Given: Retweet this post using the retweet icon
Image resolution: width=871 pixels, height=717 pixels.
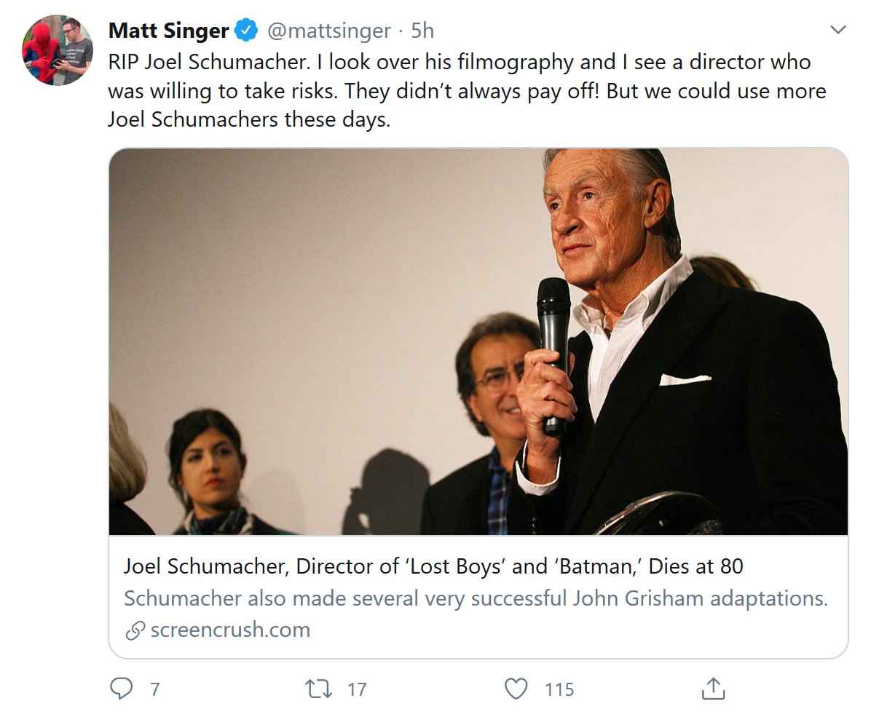Looking at the screenshot, I should click(319, 688).
